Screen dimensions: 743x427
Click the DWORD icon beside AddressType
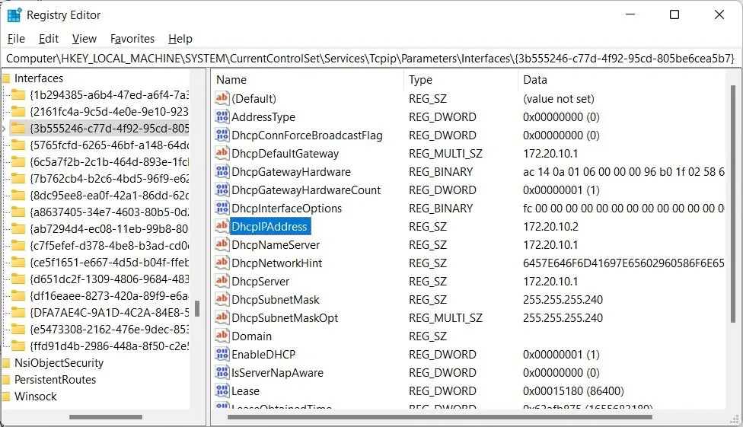(222, 116)
